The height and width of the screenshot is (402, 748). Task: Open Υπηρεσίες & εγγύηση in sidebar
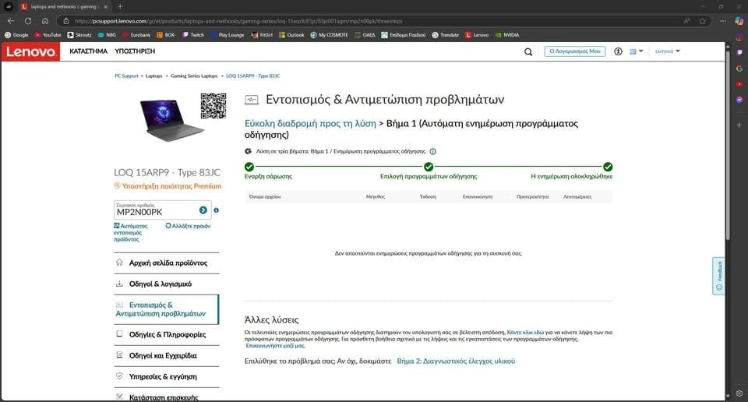166,376
